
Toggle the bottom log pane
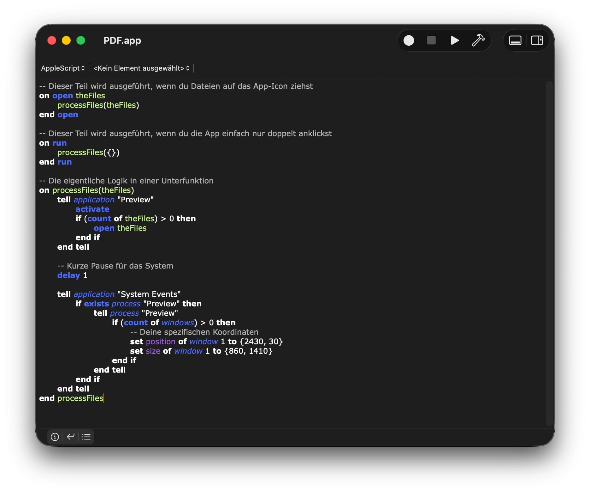[x=515, y=40]
